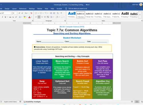
Task: Apply the Heading 1 style
Action: coord(125,15)
